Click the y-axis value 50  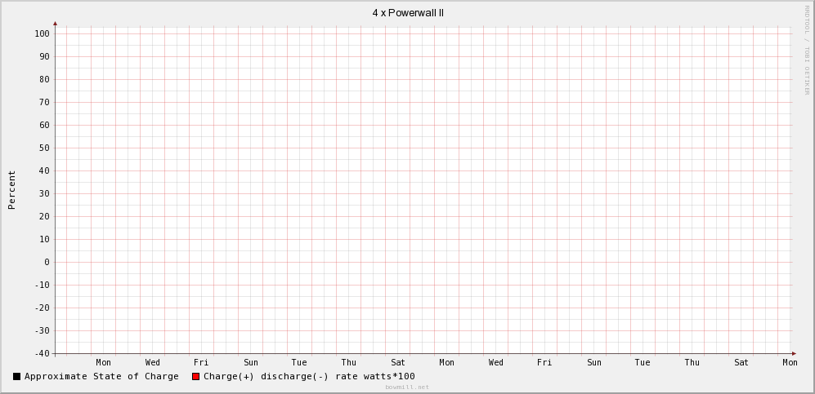point(44,148)
